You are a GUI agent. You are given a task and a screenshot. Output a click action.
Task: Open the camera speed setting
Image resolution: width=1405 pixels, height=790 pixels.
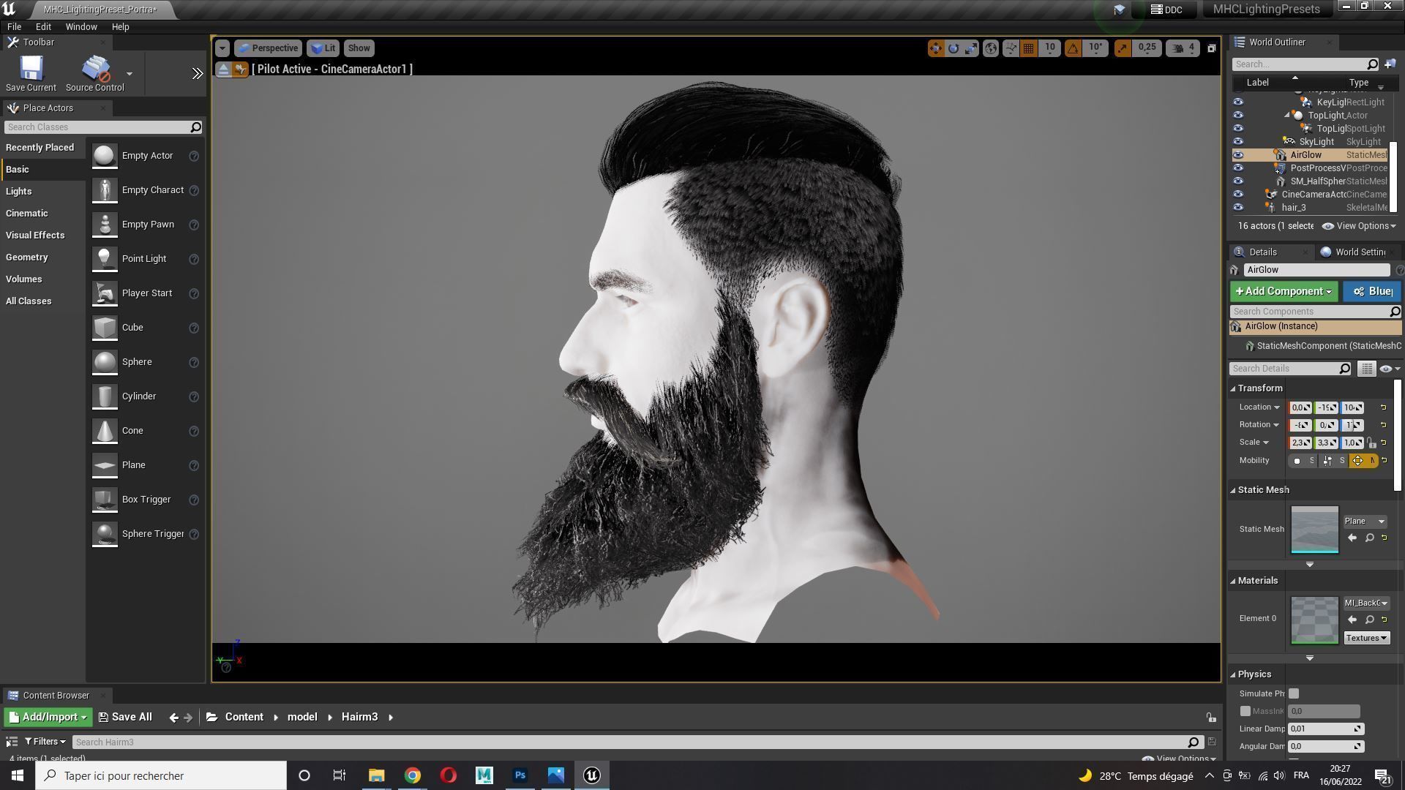(1184, 48)
